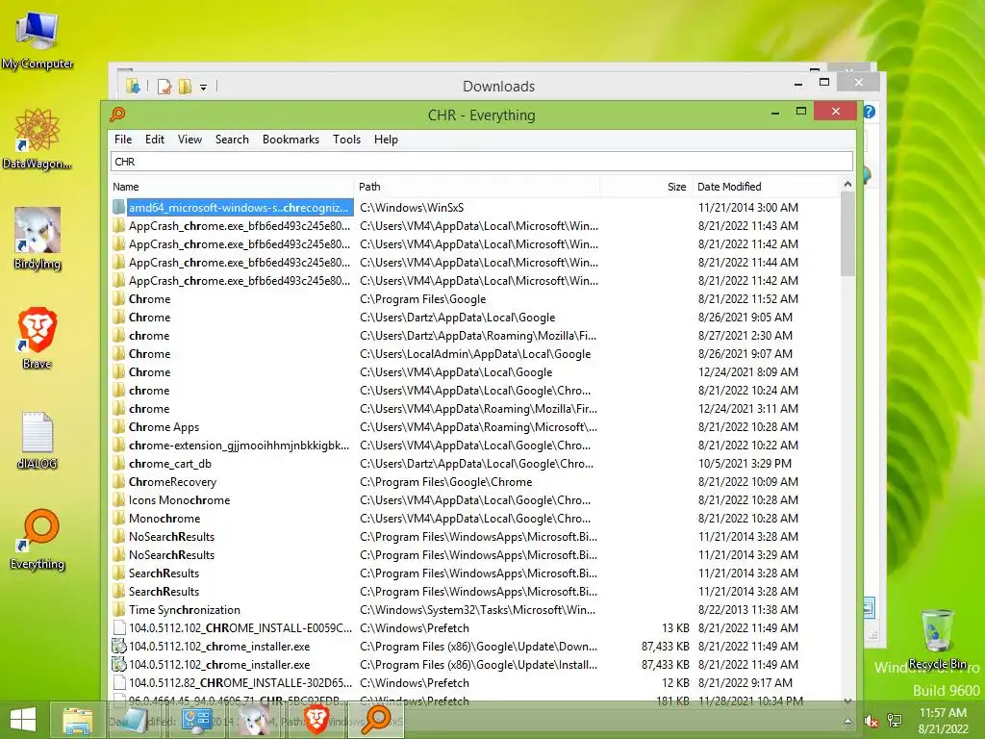Click results scrollbar down arrow
The height and width of the screenshot is (739, 985).
tap(847, 701)
